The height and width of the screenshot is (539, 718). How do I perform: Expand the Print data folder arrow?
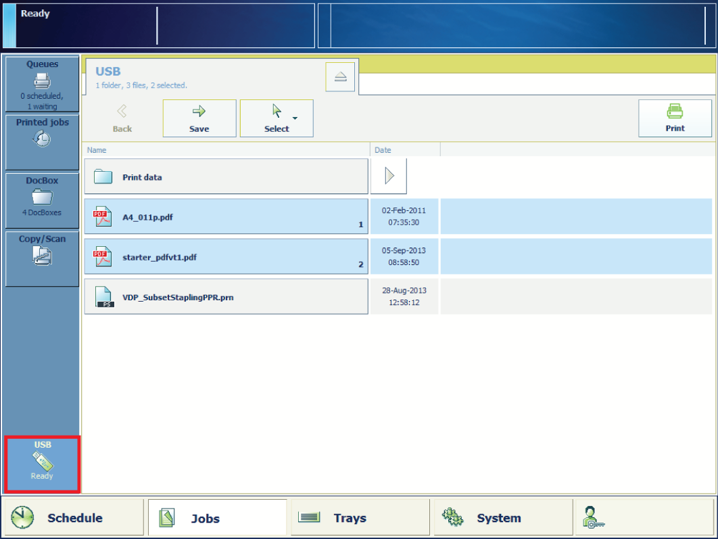click(x=389, y=177)
